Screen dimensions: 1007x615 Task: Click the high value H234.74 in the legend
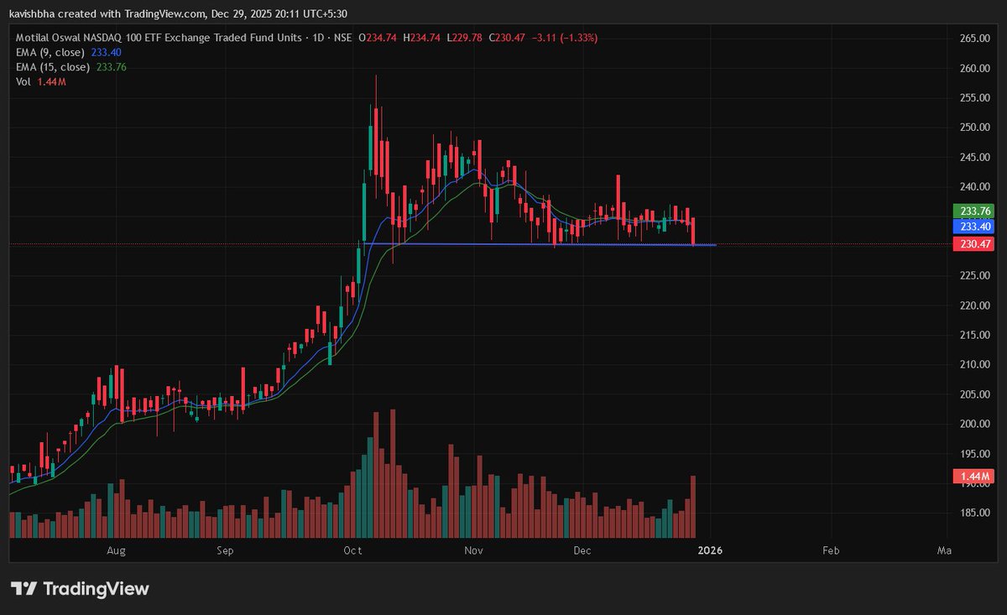(x=423, y=39)
